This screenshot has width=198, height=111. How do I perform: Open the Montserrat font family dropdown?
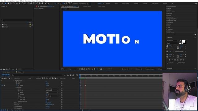[x=173, y=41]
